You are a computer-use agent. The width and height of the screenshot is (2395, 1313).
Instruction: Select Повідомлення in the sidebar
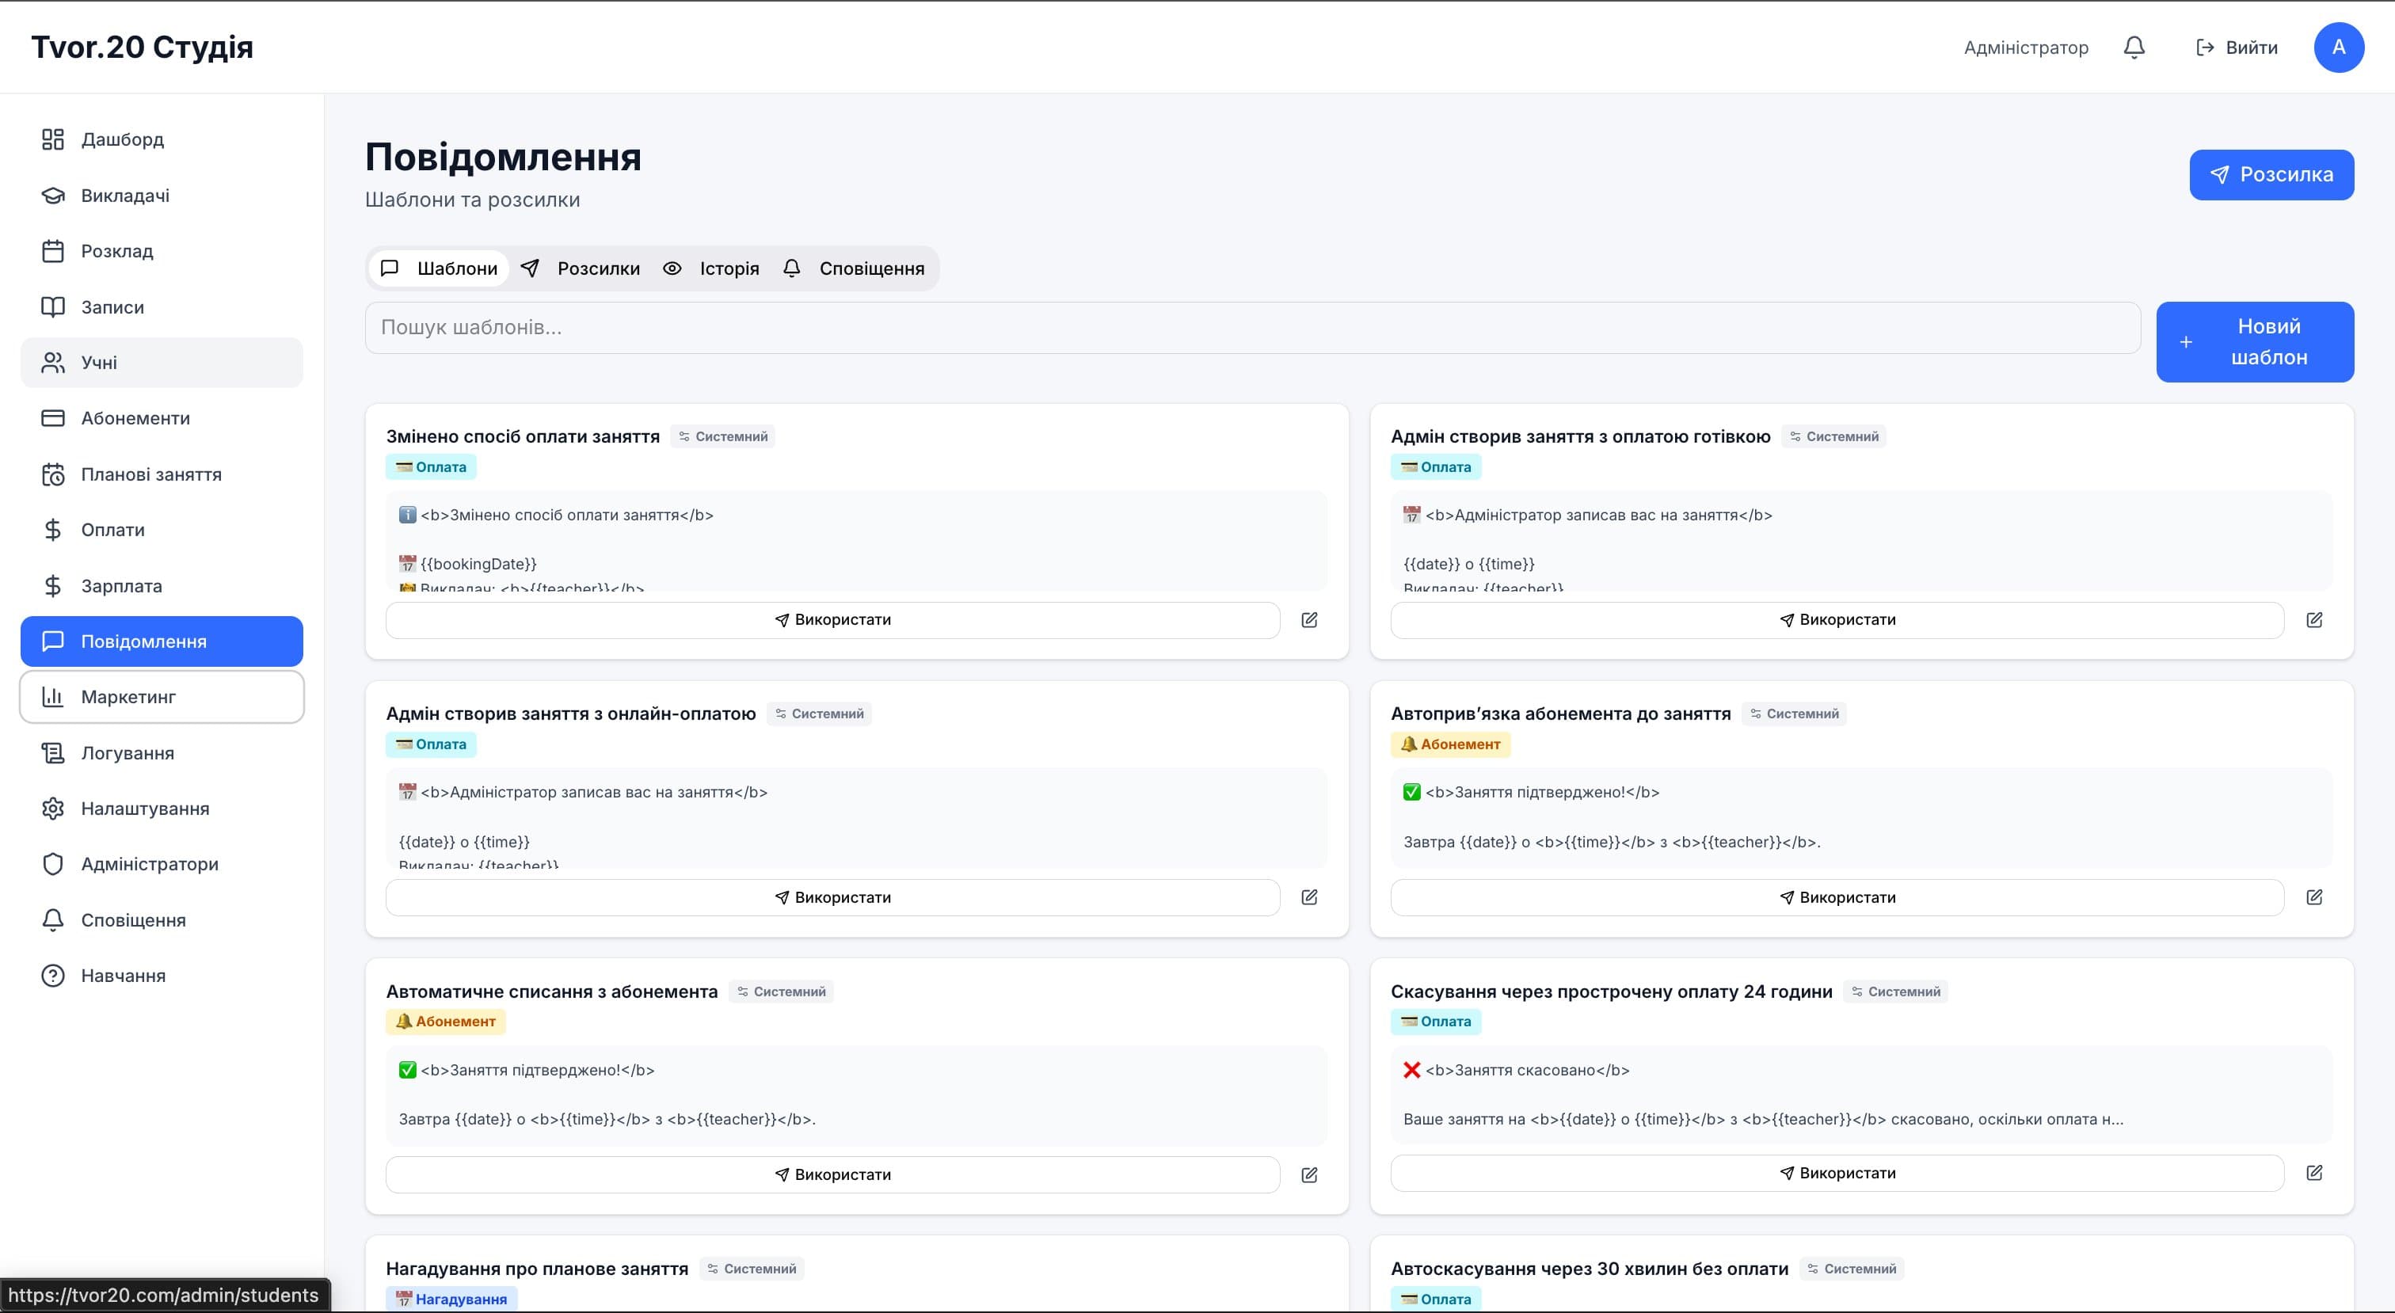[x=162, y=641]
